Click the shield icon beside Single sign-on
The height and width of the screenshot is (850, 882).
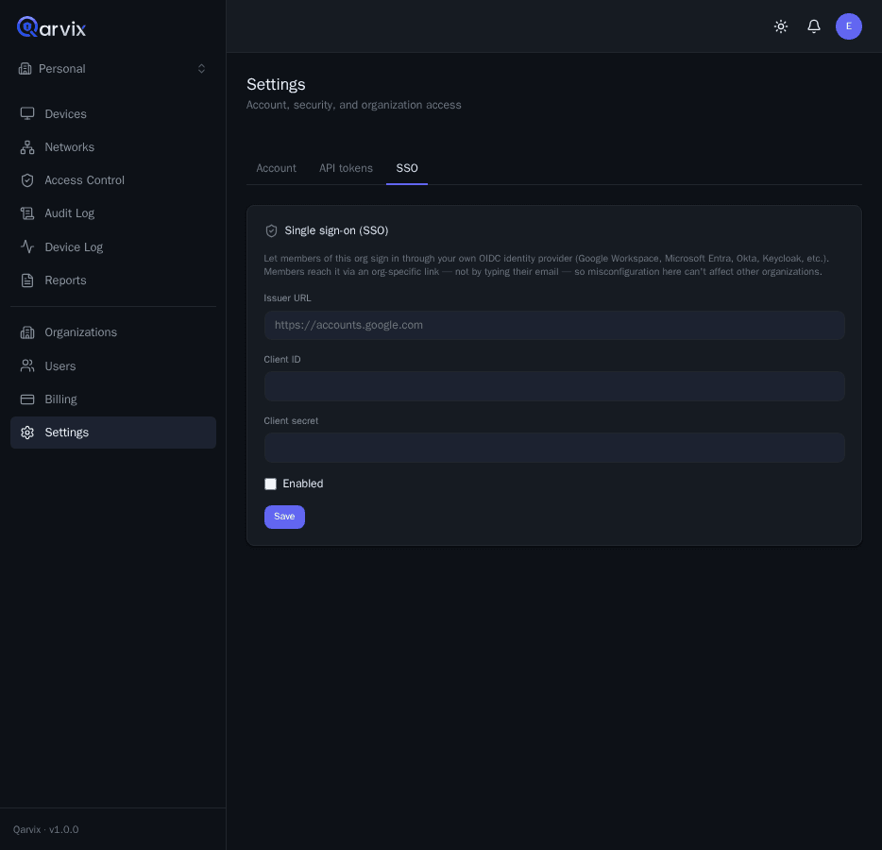click(271, 230)
